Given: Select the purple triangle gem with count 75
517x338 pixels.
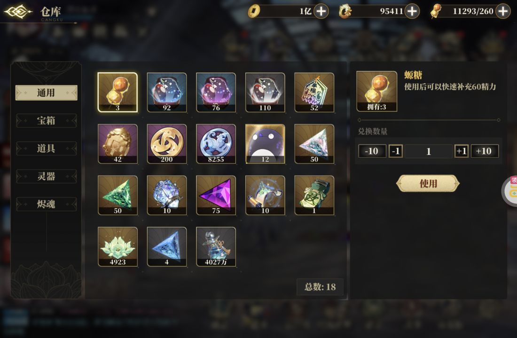Looking at the screenshot, I should [x=216, y=195].
